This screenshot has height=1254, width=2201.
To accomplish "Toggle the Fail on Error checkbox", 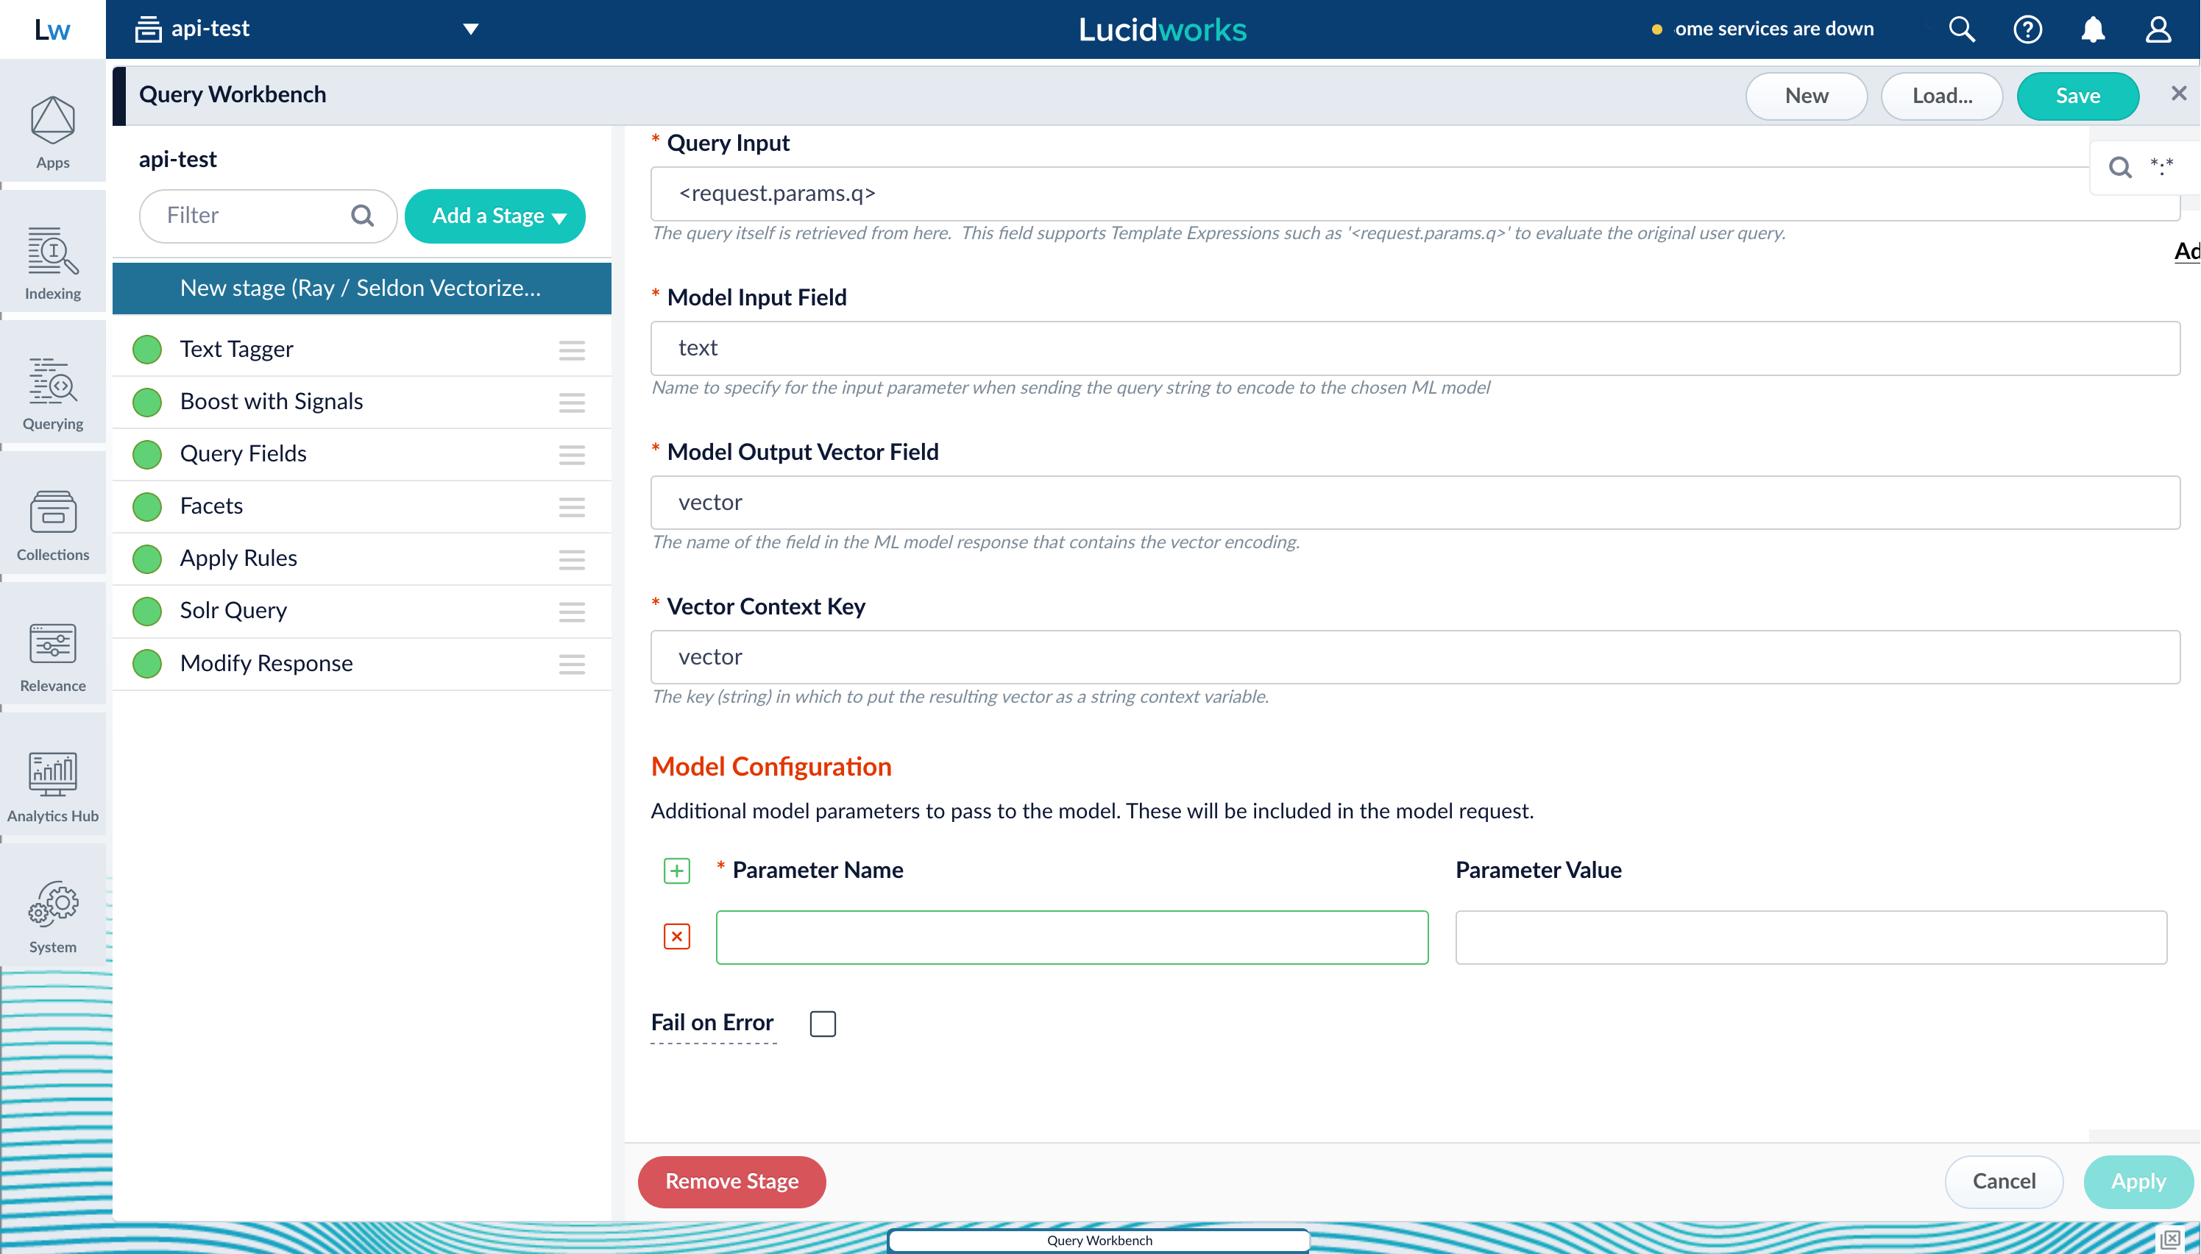I will 823,1023.
